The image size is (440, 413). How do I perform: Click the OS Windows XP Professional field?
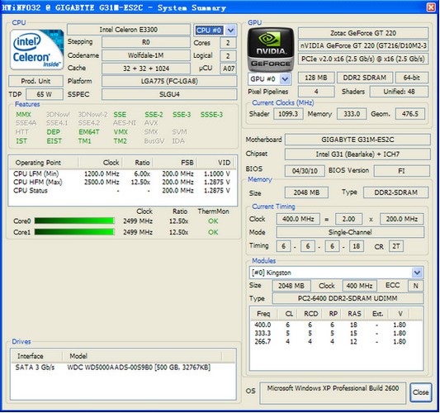[x=333, y=393]
